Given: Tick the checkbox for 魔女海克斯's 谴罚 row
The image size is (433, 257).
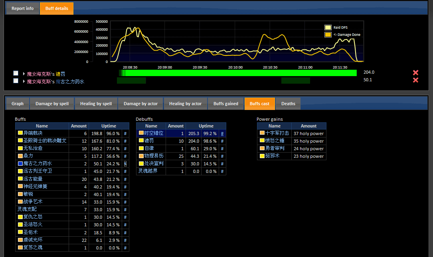Looking at the screenshot, I should pos(16,73).
